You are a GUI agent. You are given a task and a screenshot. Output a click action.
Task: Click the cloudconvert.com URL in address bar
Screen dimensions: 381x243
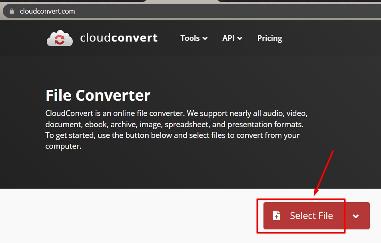point(48,11)
